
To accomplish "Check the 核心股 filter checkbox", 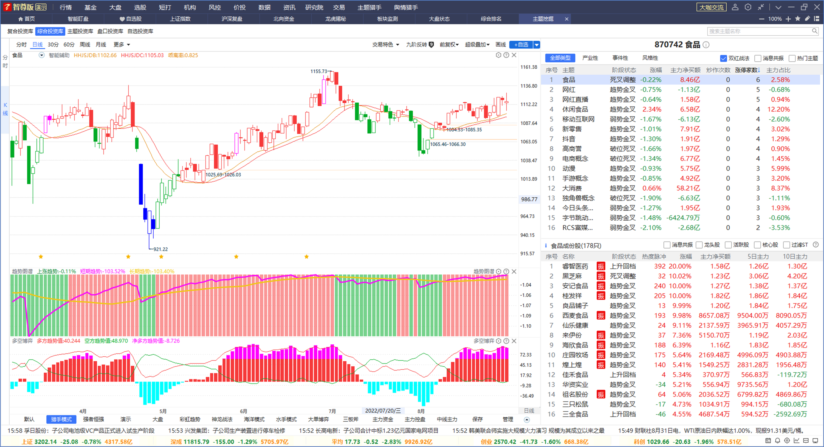I will (x=757, y=245).
